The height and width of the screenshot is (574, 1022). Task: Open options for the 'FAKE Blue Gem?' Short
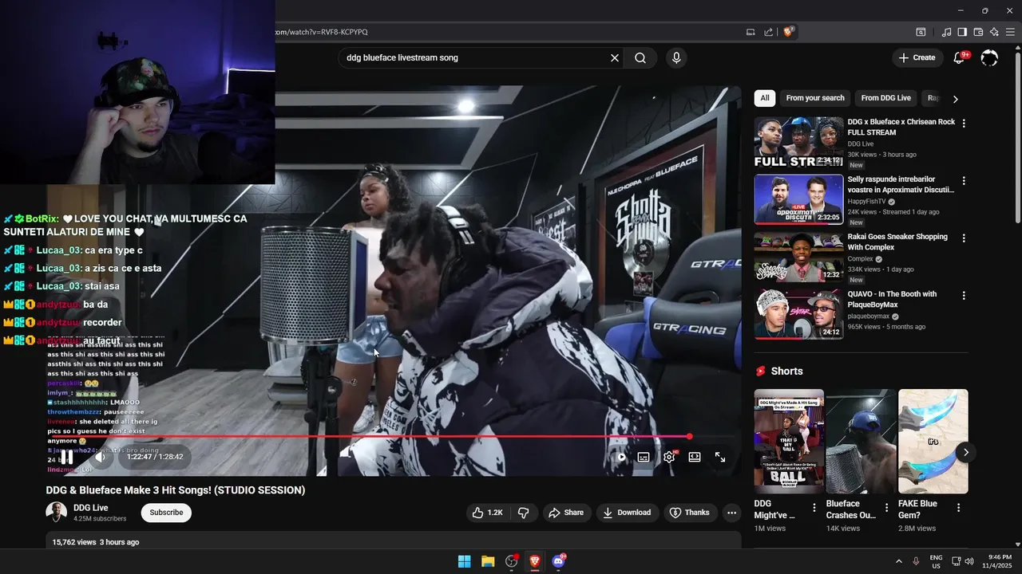958,508
